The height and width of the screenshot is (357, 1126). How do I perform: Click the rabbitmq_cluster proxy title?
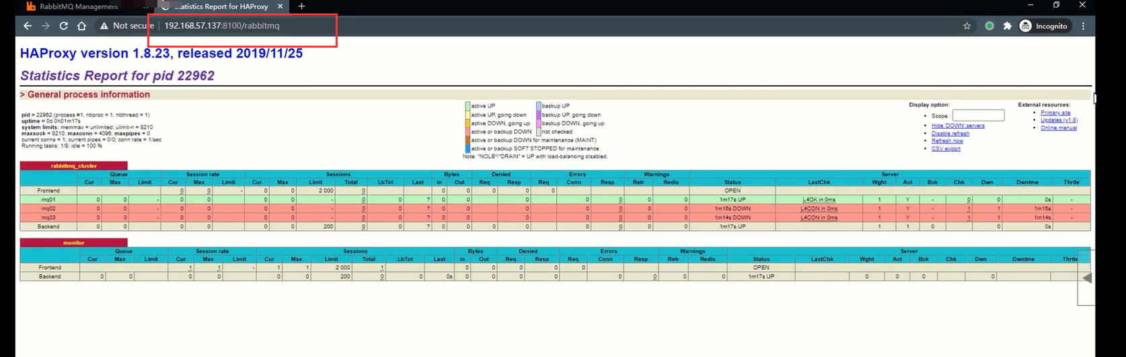click(x=73, y=166)
